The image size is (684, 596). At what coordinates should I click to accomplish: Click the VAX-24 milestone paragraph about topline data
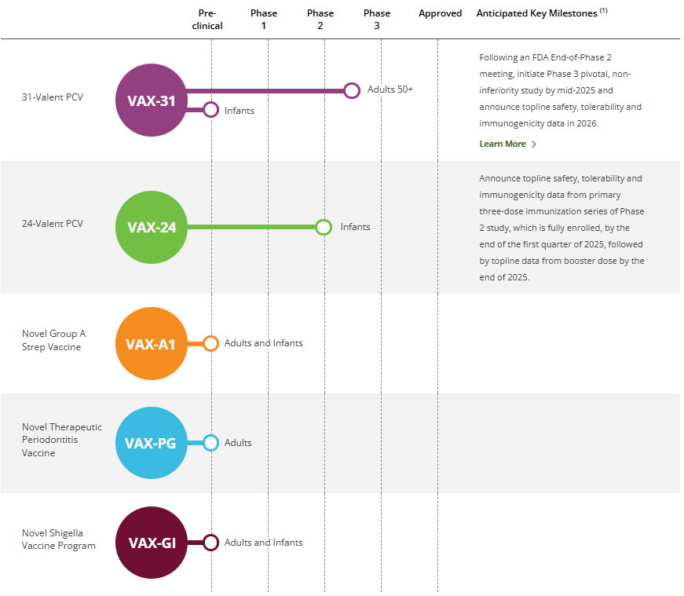(561, 228)
